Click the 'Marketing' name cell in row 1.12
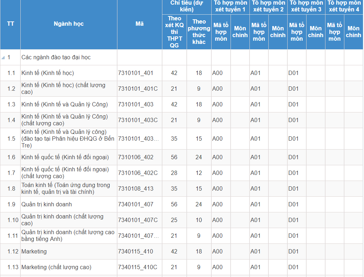The width and height of the screenshot is (364, 277). click(34, 252)
